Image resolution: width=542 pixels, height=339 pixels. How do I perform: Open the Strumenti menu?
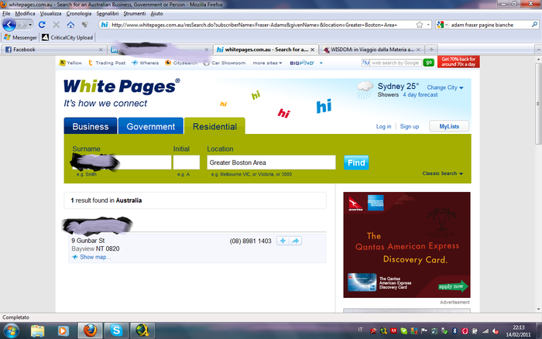[x=135, y=13]
